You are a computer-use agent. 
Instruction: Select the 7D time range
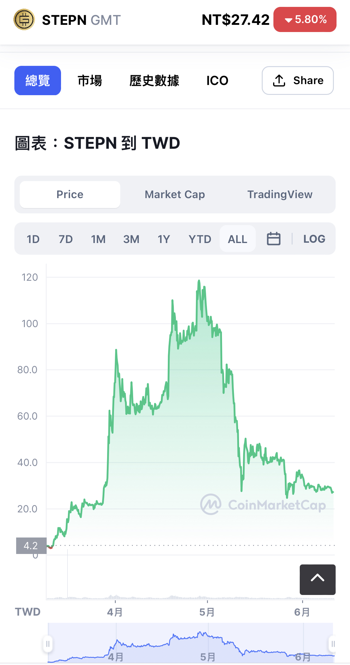tap(66, 239)
